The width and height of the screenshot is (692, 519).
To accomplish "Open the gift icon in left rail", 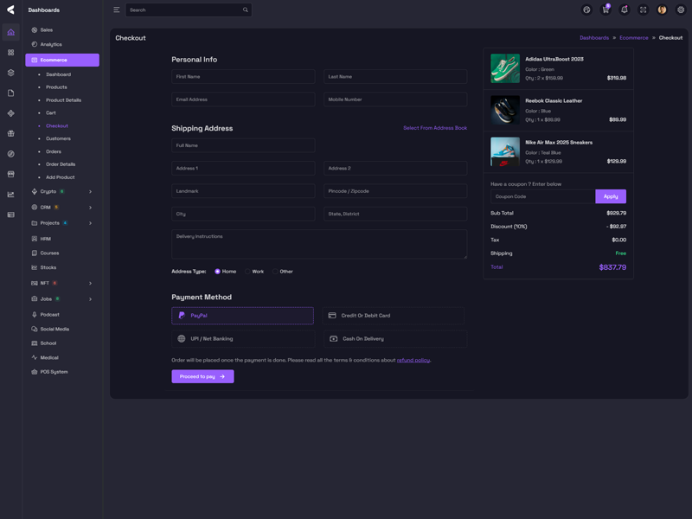I will point(11,134).
